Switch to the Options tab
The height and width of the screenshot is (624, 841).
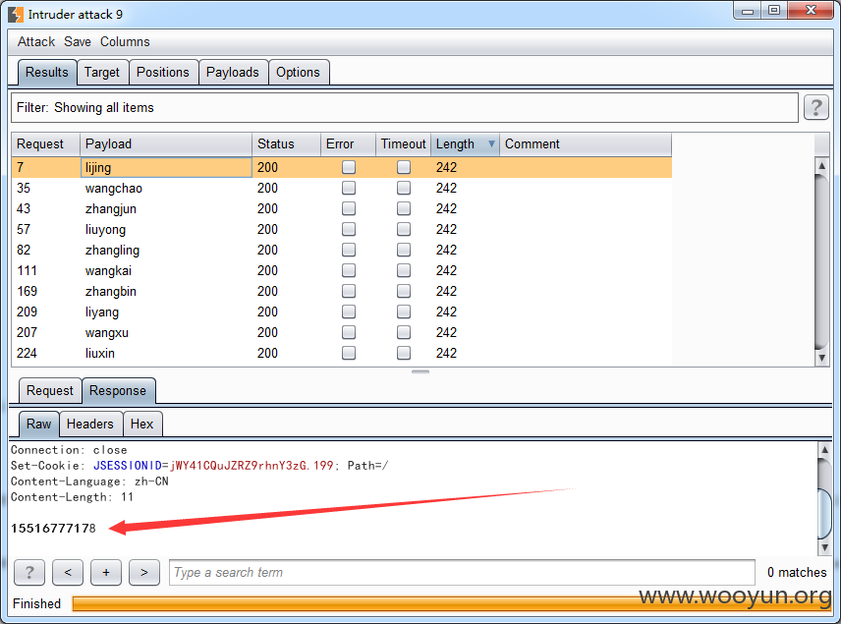tap(299, 73)
